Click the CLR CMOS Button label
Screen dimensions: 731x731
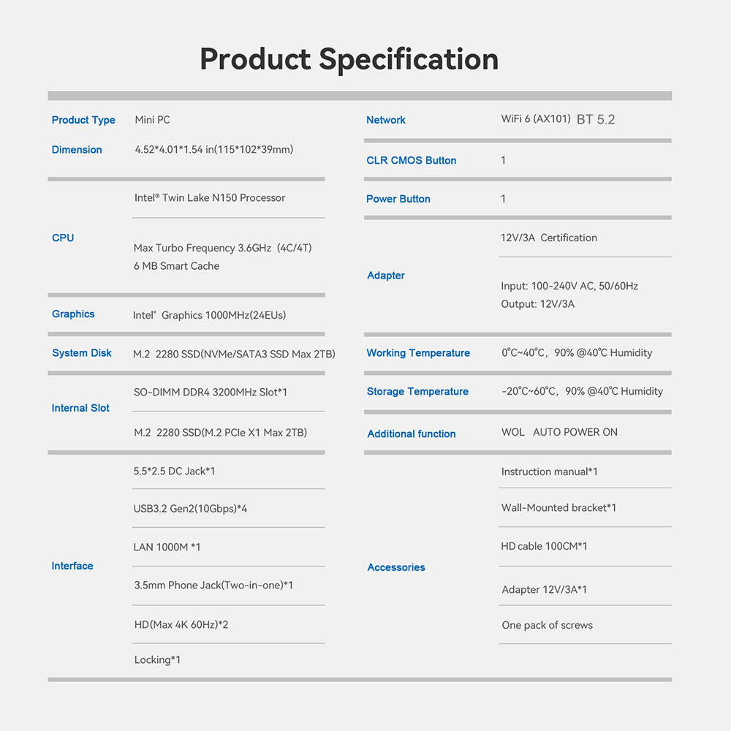pos(412,161)
